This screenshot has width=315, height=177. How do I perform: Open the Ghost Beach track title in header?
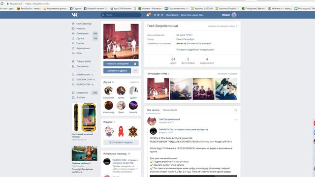pos(185,15)
